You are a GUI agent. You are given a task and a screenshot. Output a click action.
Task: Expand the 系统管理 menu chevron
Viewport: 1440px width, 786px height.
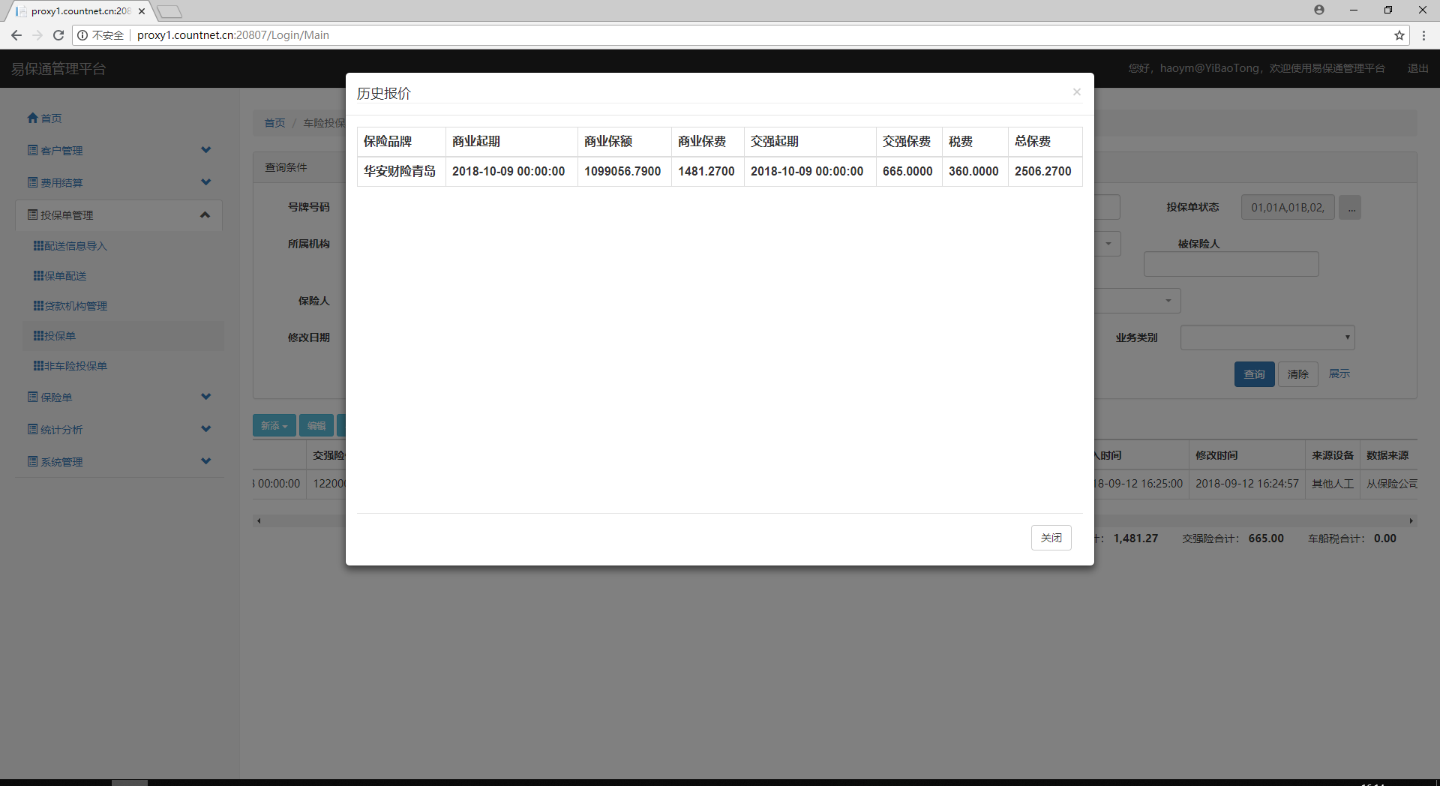(206, 461)
